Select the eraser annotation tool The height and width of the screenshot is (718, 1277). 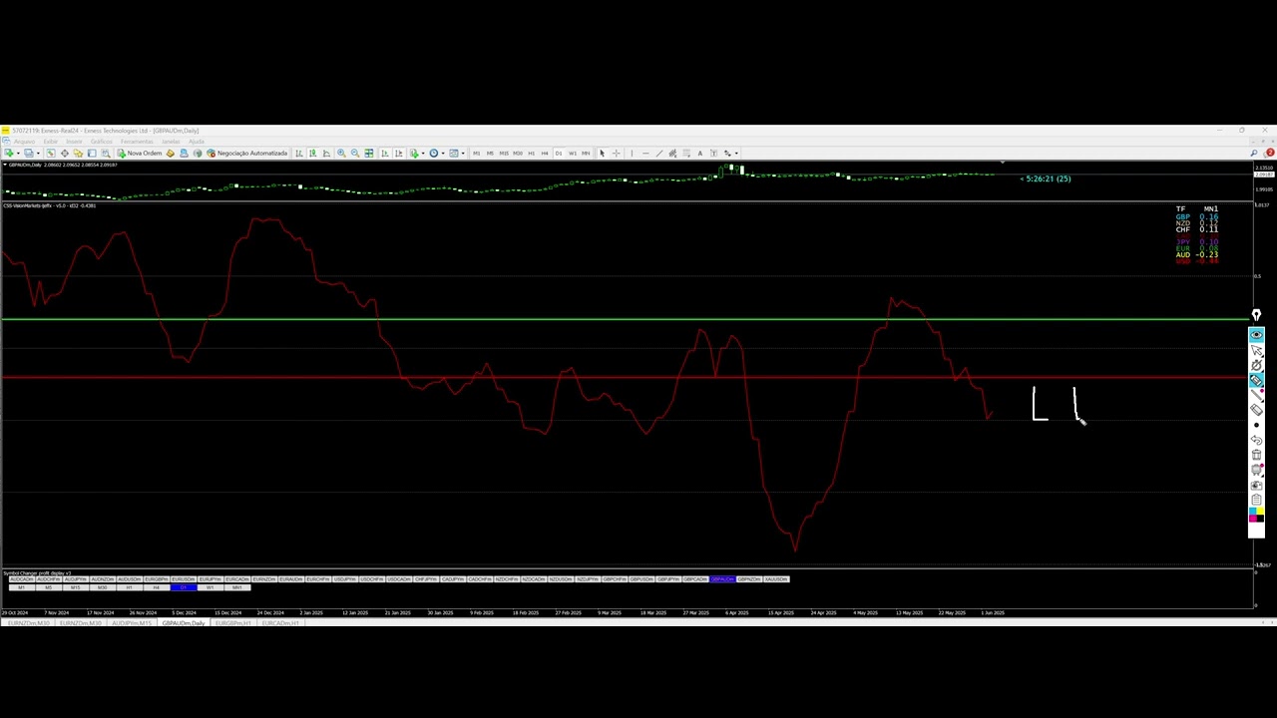[1256, 410]
